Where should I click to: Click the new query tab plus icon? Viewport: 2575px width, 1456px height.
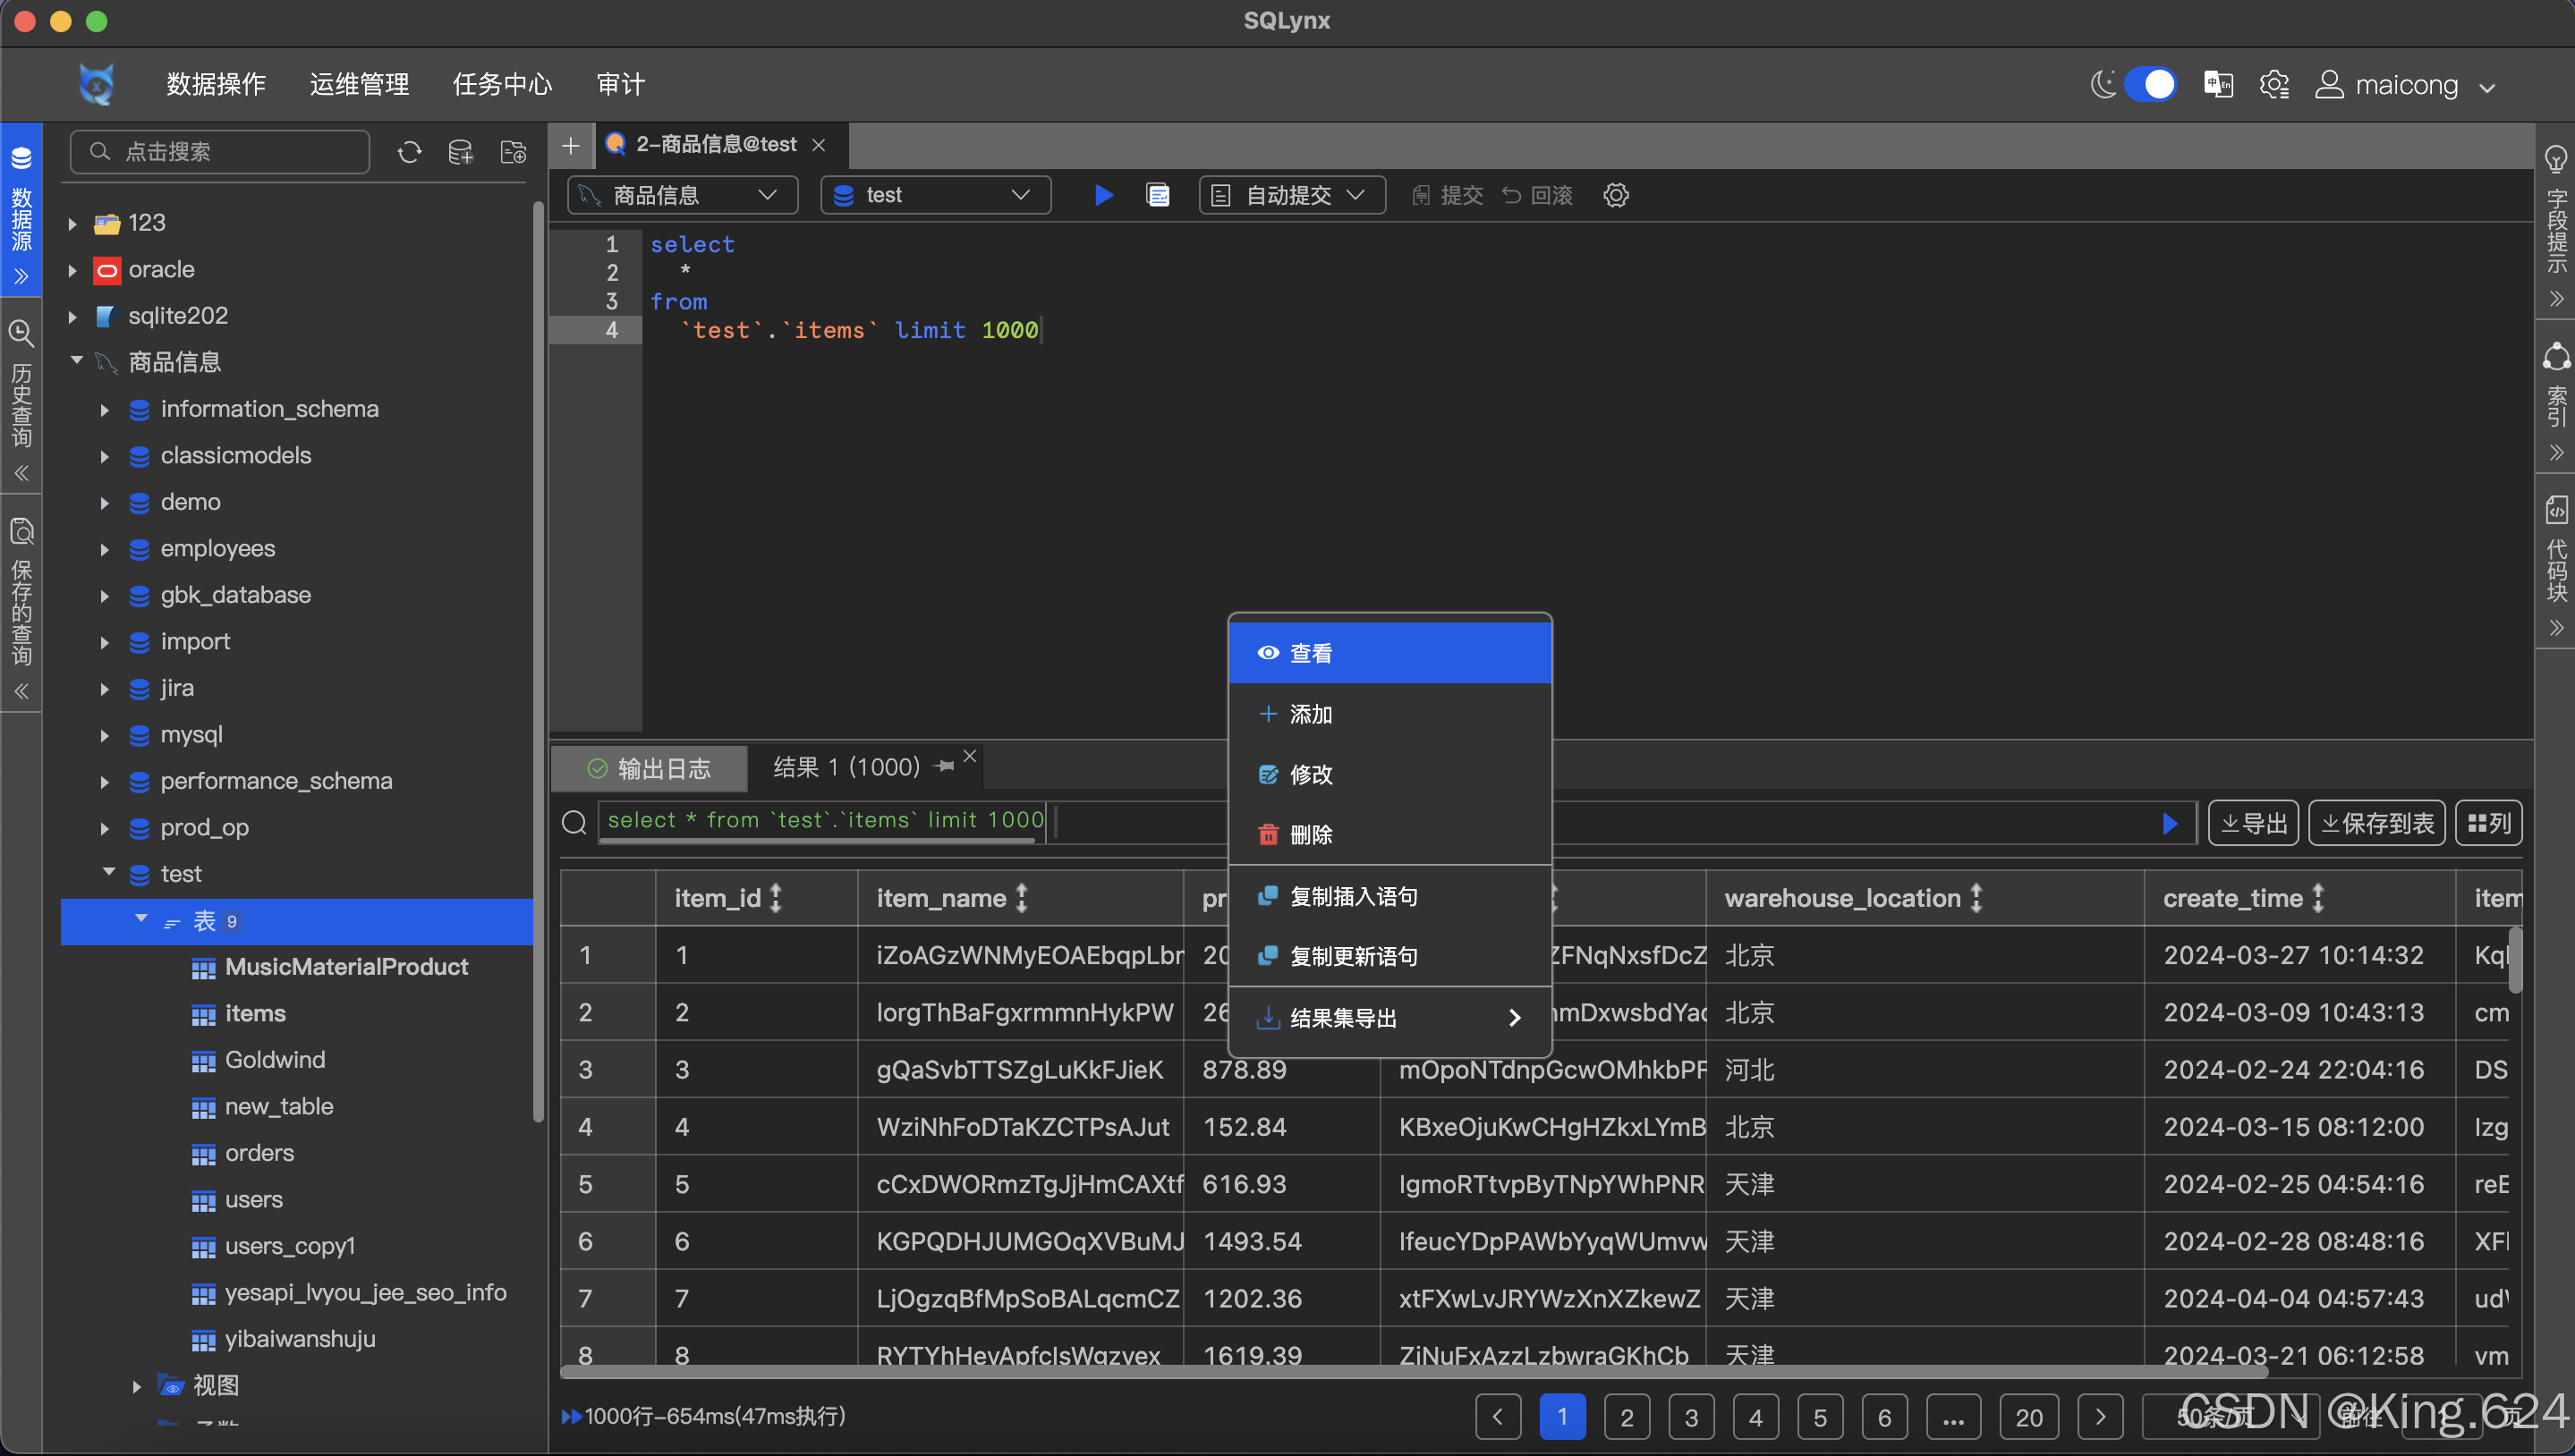pyautogui.click(x=570, y=146)
